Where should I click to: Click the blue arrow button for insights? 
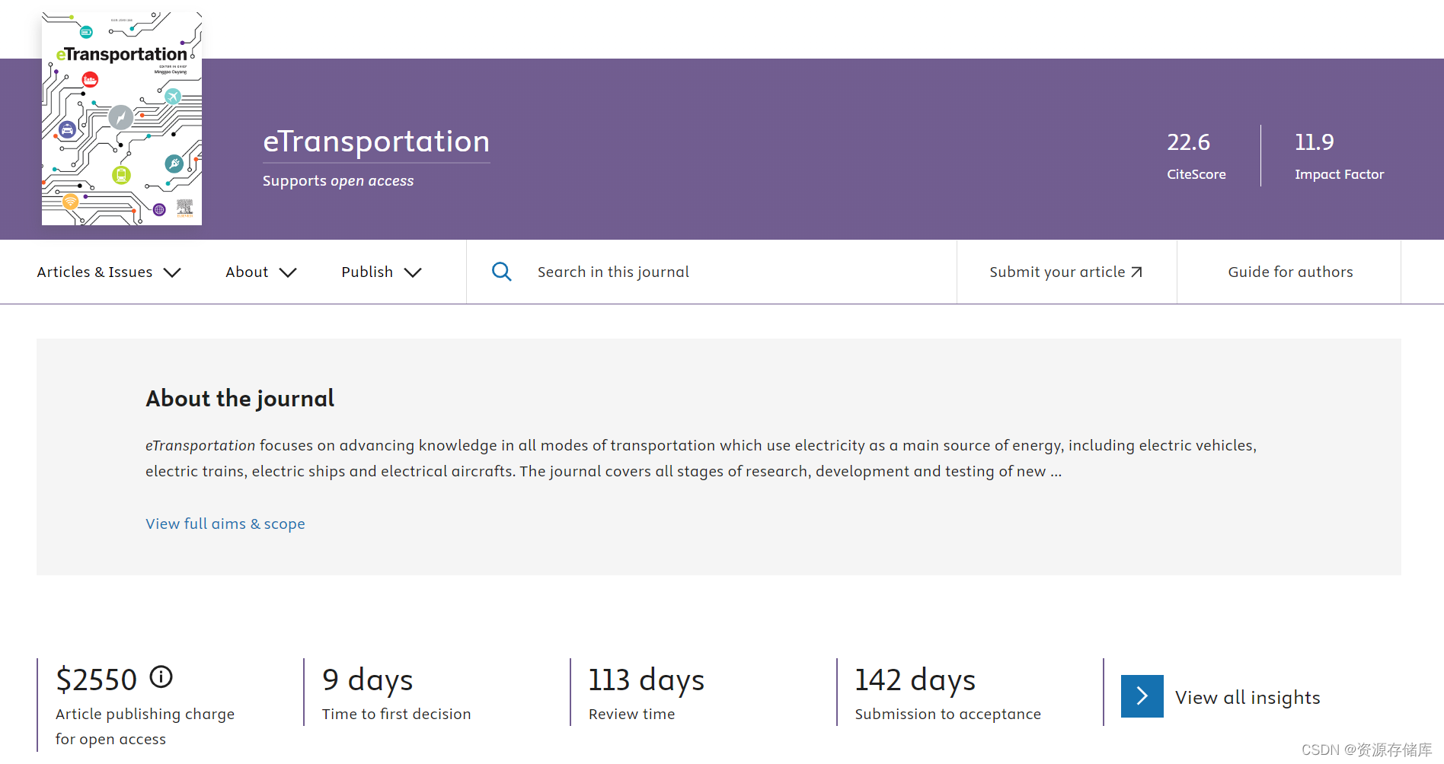(1142, 696)
